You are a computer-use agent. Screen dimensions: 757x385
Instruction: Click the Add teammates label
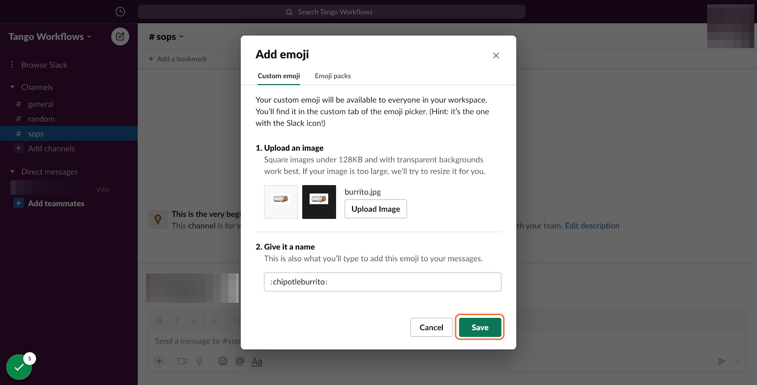(x=56, y=204)
